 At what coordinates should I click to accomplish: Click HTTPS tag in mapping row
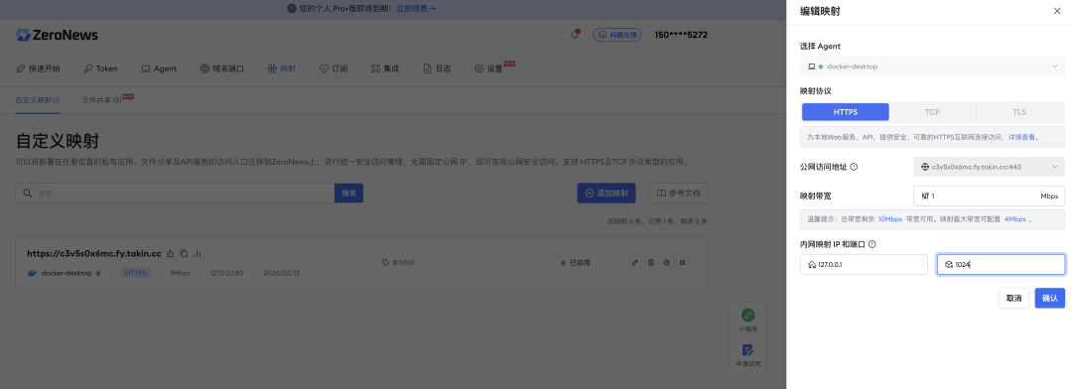click(x=135, y=273)
